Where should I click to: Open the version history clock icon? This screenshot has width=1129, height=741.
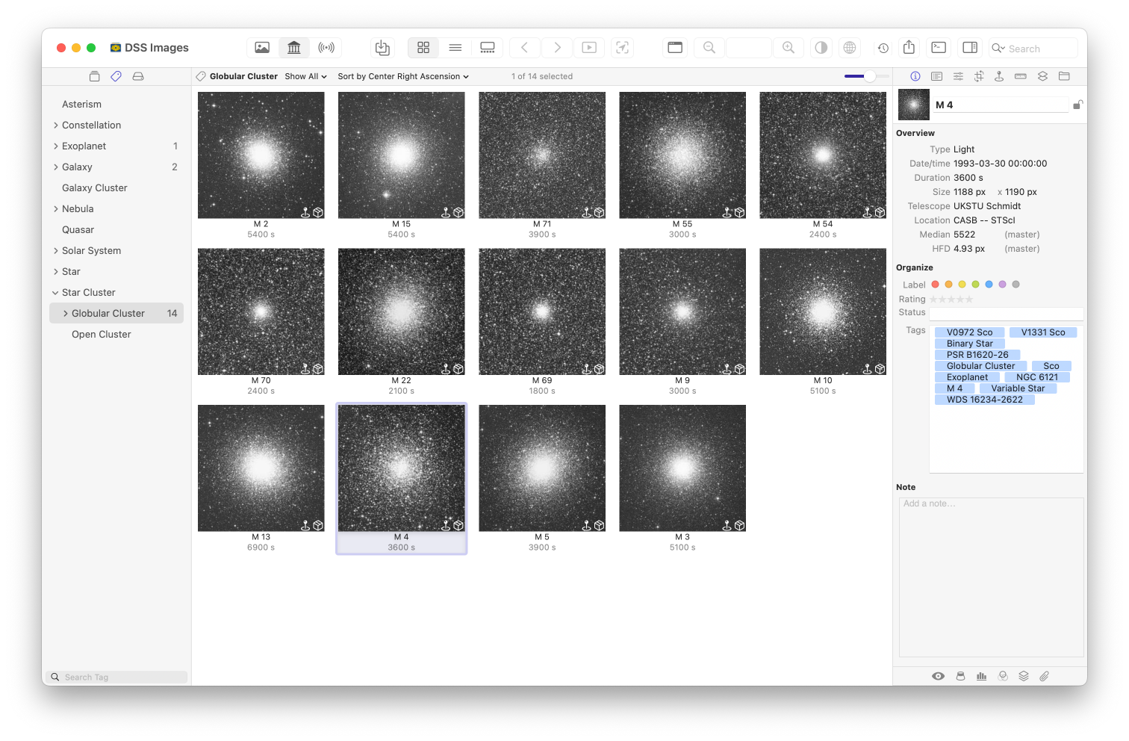pos(883,48)
